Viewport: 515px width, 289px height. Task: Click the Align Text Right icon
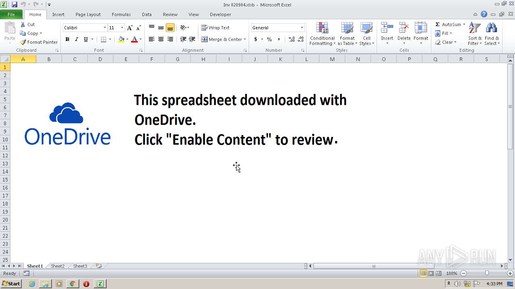[x=170, y=39]
